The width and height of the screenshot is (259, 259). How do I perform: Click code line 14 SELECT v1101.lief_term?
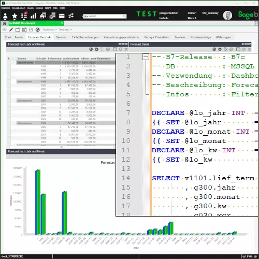[203, 178]
